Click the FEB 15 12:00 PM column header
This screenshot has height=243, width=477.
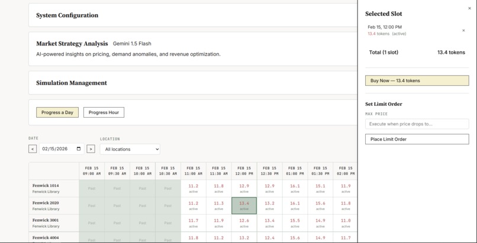244,171
